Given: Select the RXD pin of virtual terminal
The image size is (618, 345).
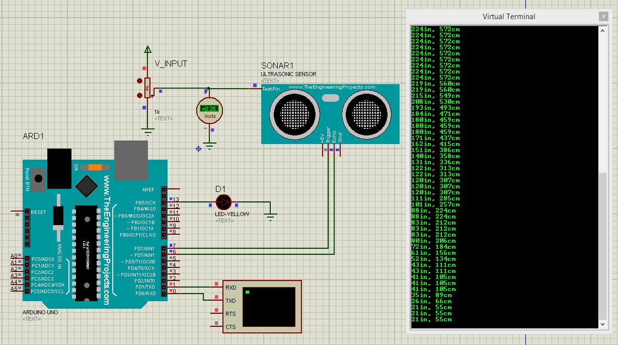Looking at the screenshot, I should (x=230, y=288).
